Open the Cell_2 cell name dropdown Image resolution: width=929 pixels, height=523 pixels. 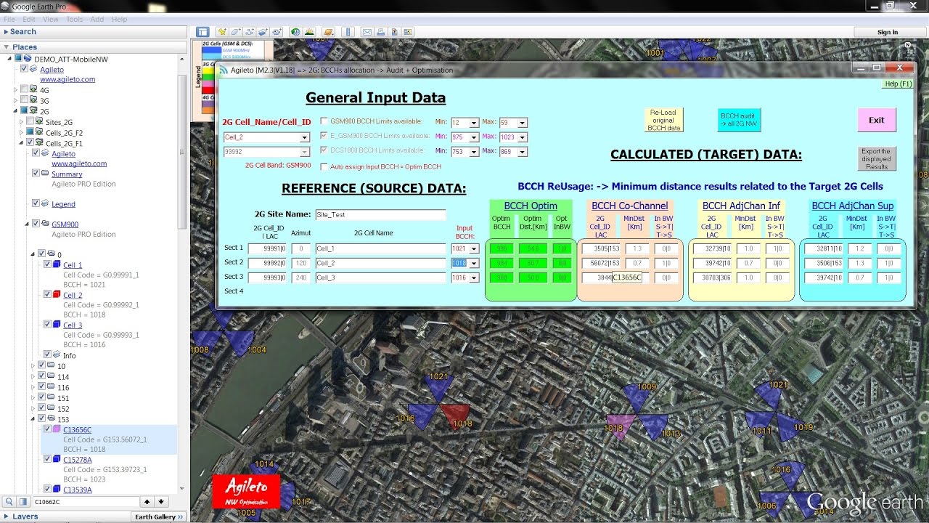[305, 137]
